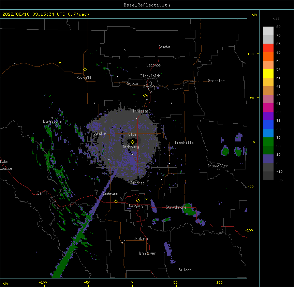Screen dimensions: 294x287
Task: Select the bright yellow 51-54 dBZ legend swatch
Action: point(268,73)
